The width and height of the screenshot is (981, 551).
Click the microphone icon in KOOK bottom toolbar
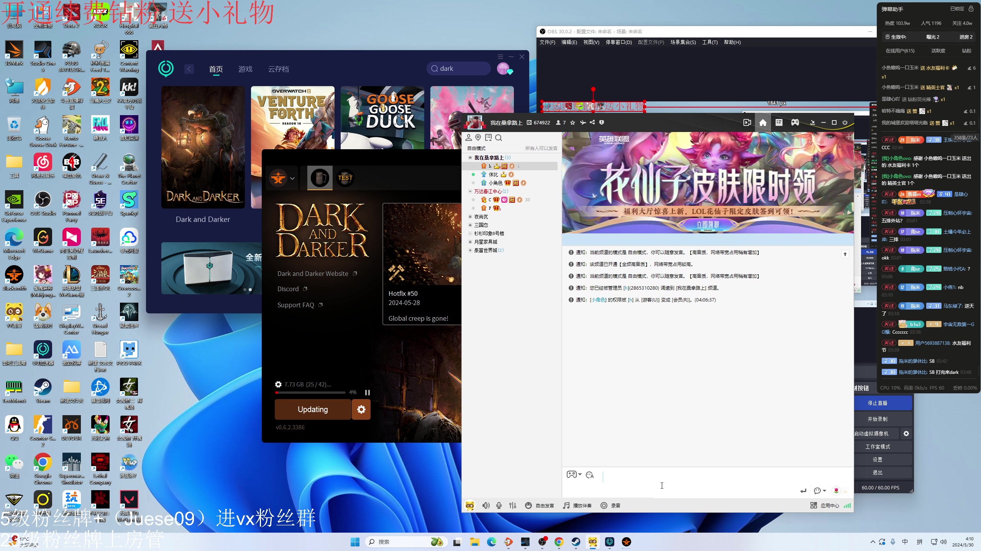tap(499, 505)
